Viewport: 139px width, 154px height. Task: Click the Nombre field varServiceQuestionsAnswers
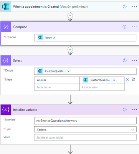pos(85,121)
